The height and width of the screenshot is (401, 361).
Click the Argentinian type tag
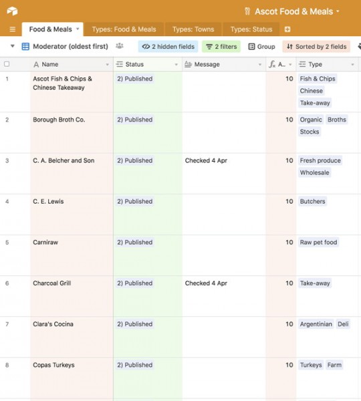click(x=316, y=324)
